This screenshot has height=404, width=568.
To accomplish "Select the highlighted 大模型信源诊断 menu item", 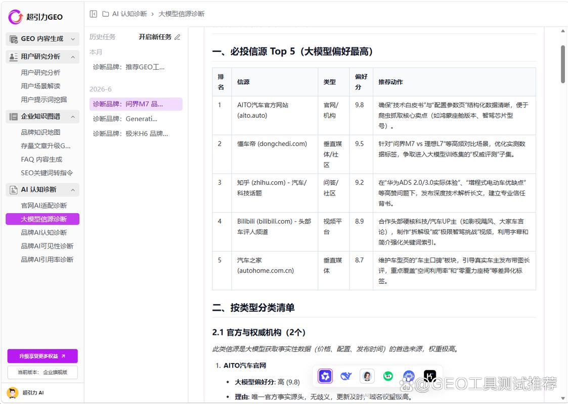I will [42, 219].
